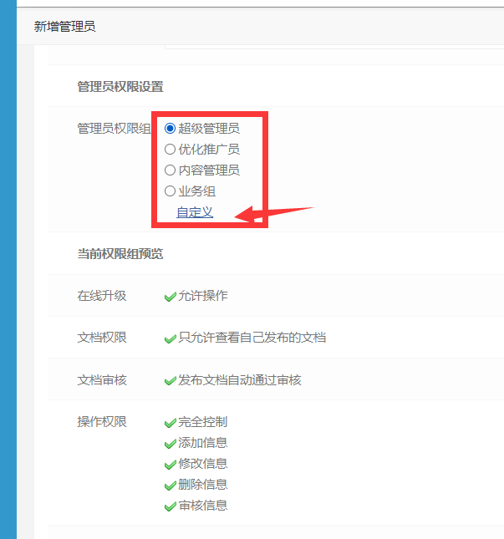Click the check icon beside 只允许查看自己发布的文档
The width and height of the screenshot is (504, 539).
click(171, 338)
